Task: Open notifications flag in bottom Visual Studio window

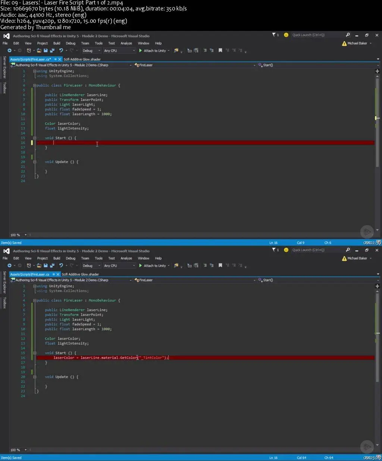Action: pyautogui.click(x=275, y=250)
